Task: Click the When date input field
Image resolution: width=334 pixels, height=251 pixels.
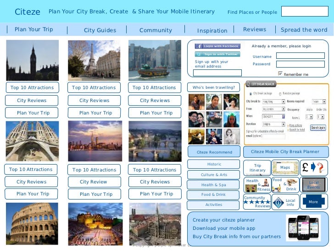Action: [x=272, y=117]
